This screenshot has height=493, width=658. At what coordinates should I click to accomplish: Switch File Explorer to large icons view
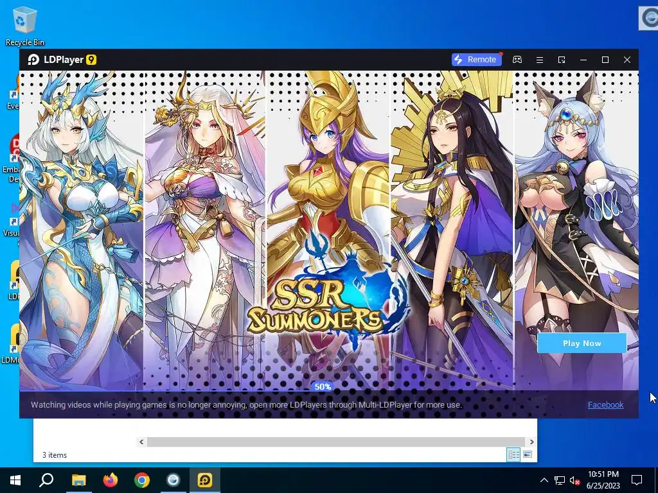point(528,454)
